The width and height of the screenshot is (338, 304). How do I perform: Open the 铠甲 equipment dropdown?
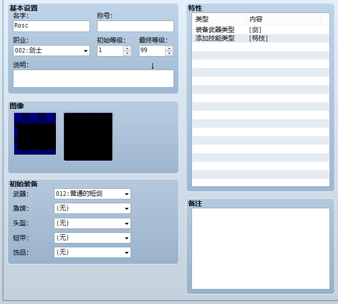click(x=92, y=238)
